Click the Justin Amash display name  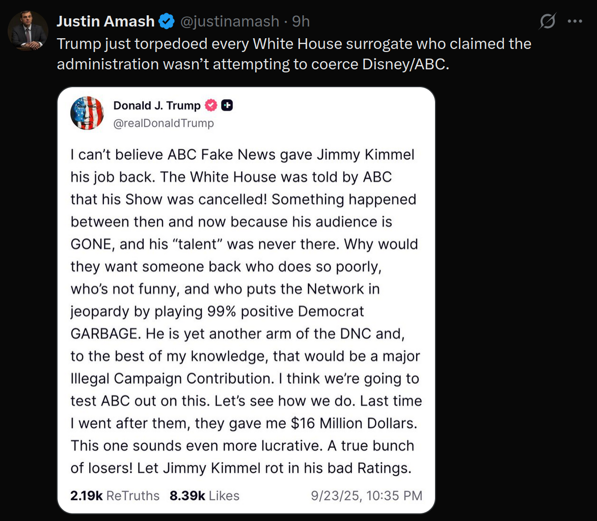105,21
